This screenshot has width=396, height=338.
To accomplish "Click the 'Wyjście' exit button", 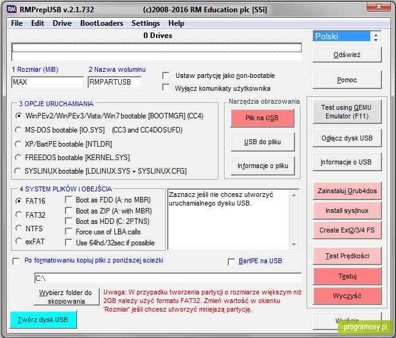I will click(x=347, y=321).
